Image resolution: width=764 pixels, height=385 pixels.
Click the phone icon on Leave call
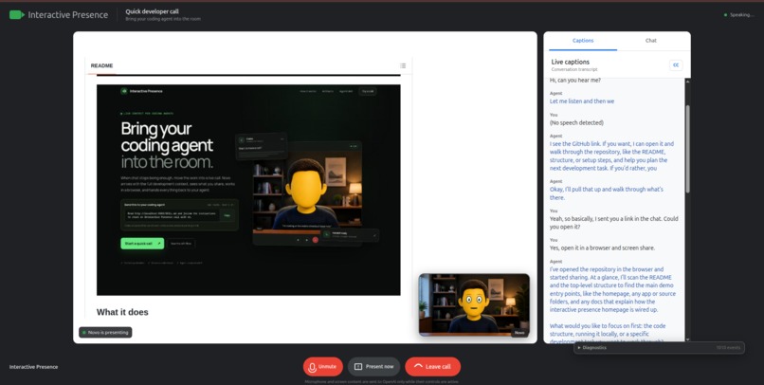click(418, 366)
